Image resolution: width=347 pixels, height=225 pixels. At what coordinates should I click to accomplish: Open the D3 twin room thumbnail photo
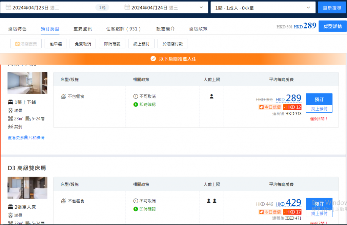click(x=27, y=188)
